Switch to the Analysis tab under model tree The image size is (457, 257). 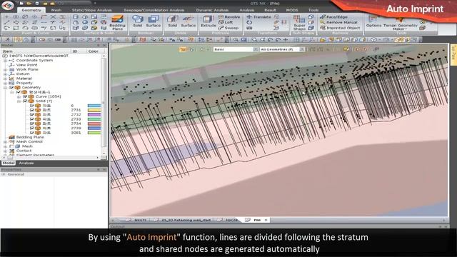[x=26, y=163]
